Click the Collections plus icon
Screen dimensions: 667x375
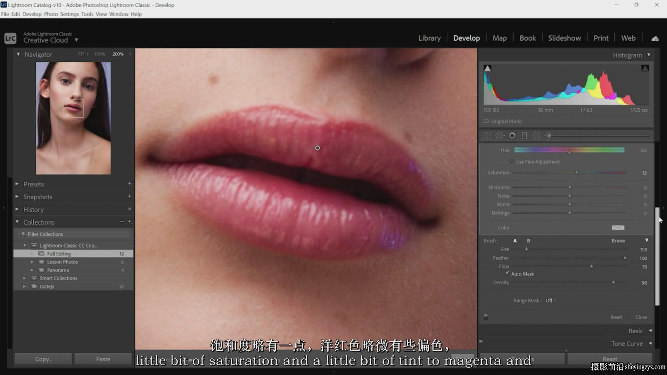tap(130, 222)
